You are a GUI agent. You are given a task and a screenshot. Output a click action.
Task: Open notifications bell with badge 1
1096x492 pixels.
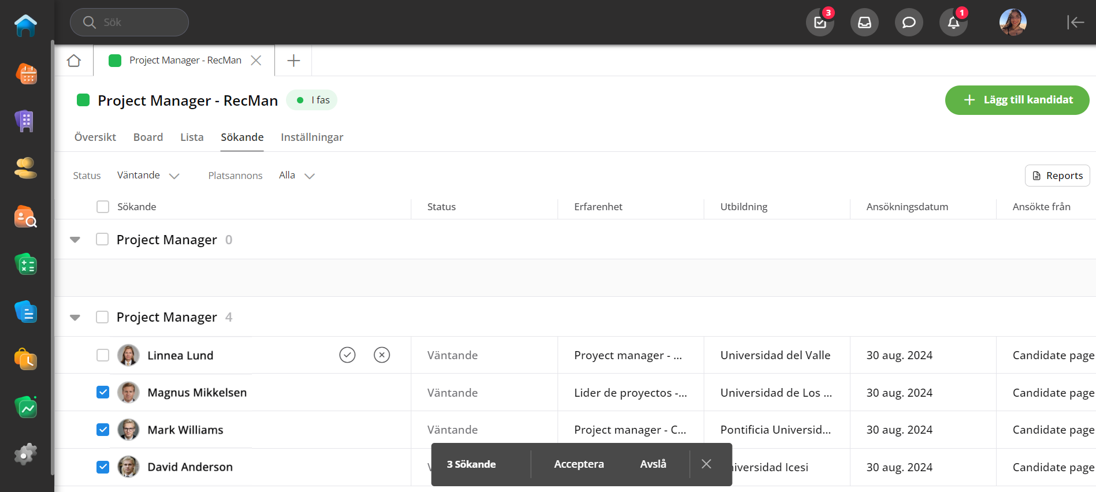point(953,23)
